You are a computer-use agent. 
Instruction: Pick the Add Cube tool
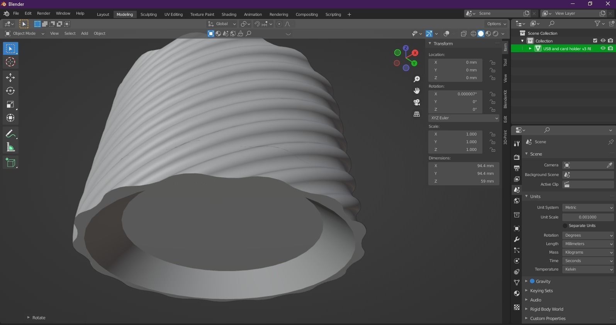[10, 163]
